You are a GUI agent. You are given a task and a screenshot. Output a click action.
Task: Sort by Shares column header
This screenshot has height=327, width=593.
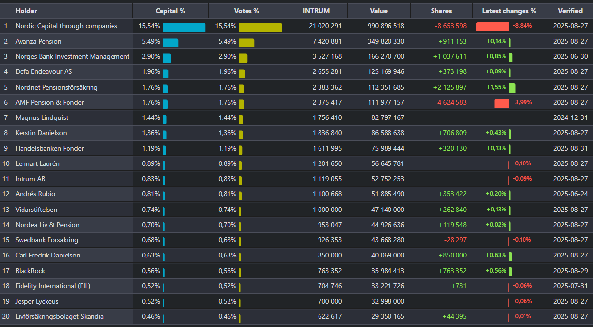tap(441, 11)
